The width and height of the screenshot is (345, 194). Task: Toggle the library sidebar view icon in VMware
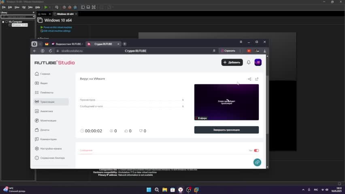(83, 7)
